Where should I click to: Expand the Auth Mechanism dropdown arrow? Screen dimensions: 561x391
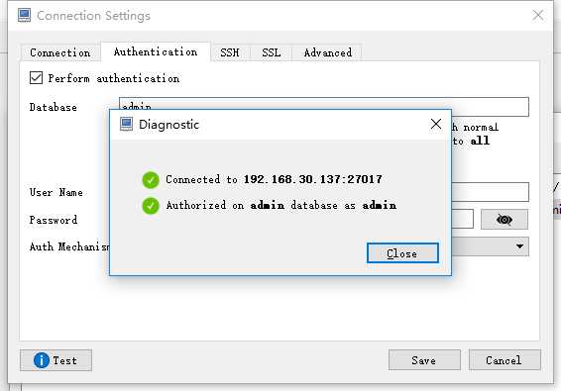pos(519,246)
